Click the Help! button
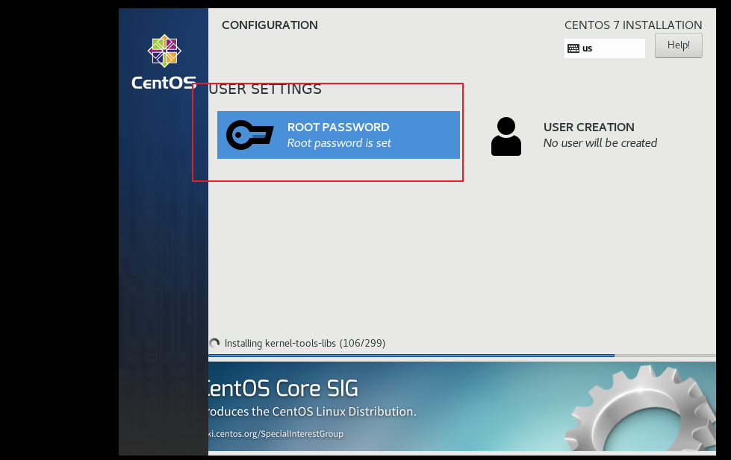The height and width of the screenshot is (460, 731). [678, 45]
